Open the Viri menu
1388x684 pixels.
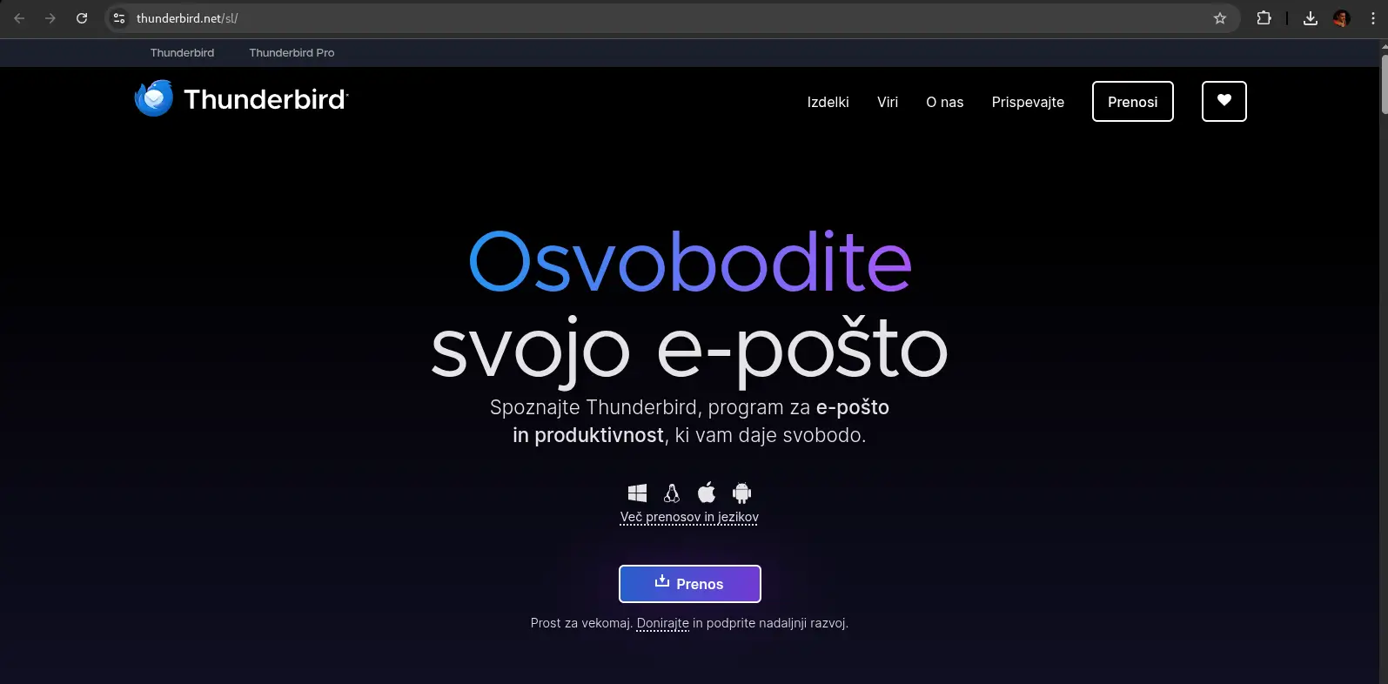coord(888,102)
